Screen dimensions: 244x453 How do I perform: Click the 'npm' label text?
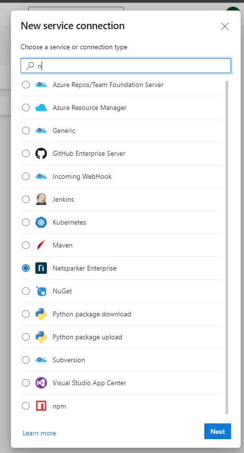(x=59, y=406)
